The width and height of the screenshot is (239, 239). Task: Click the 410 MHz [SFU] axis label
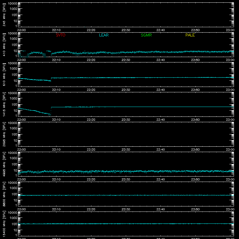point(4,45)
